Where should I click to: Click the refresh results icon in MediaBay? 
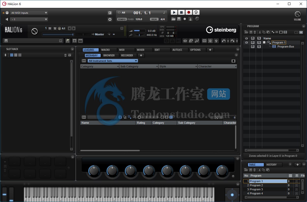[x=217, y=117]
